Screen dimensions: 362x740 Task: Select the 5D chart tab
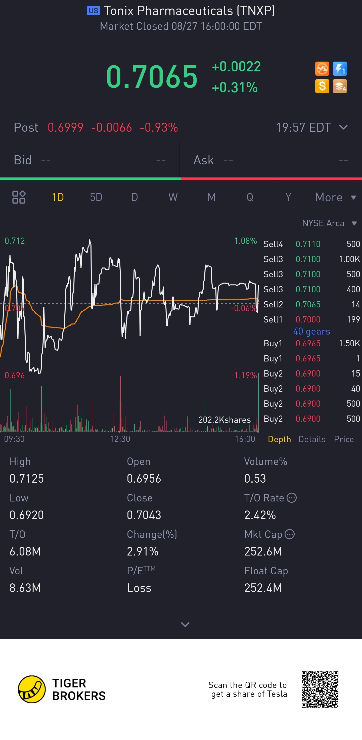[x=96, y=197]
